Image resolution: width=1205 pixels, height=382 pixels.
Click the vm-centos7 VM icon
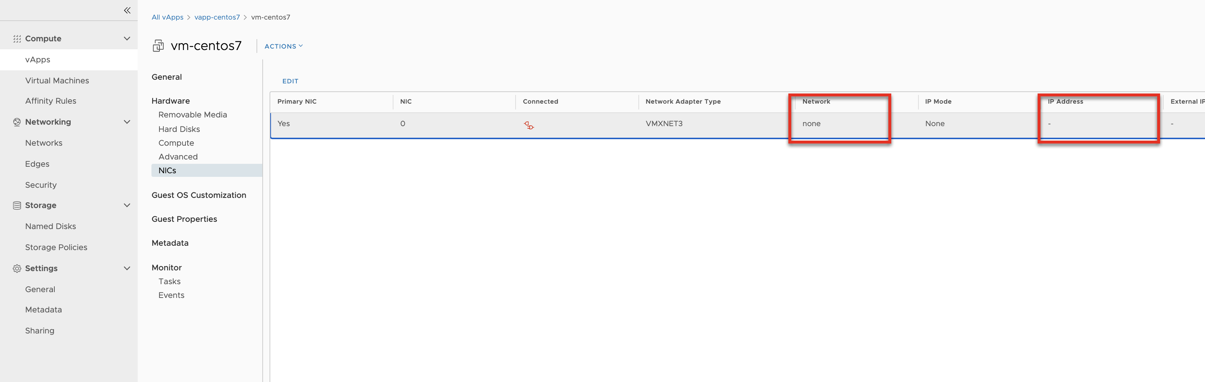(158, 46)
